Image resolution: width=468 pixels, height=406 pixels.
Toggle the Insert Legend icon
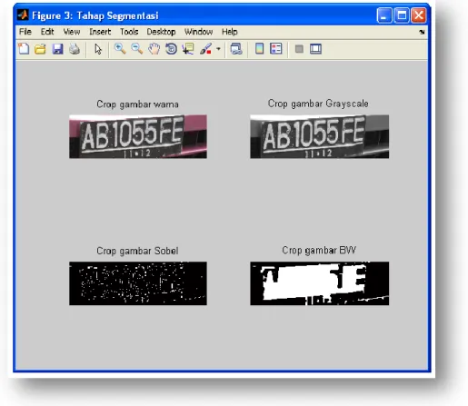(276, 48)
